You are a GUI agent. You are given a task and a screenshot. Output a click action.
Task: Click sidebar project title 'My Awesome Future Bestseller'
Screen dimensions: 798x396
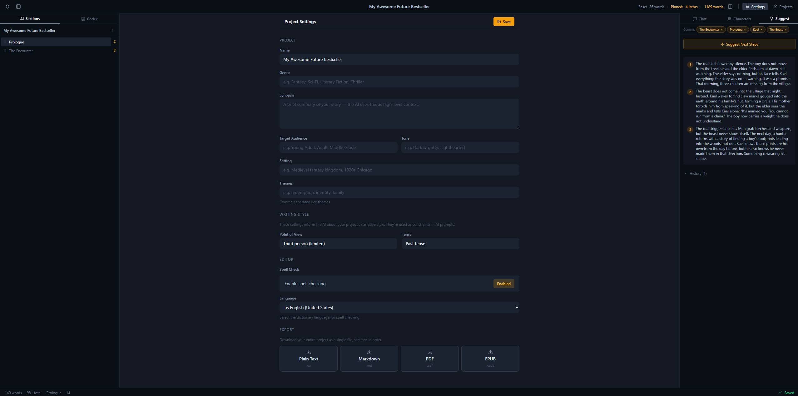pos(29,30)
